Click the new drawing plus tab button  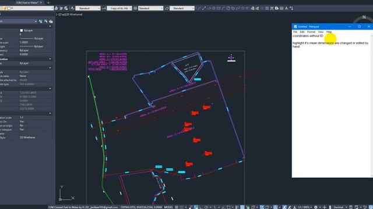[x=48, y=2]
